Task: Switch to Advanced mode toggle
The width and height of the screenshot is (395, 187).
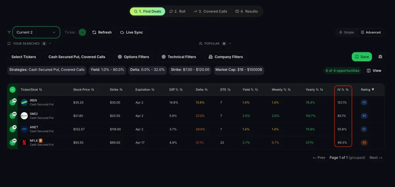Action: pyautogui.click(x=370, y=32)
